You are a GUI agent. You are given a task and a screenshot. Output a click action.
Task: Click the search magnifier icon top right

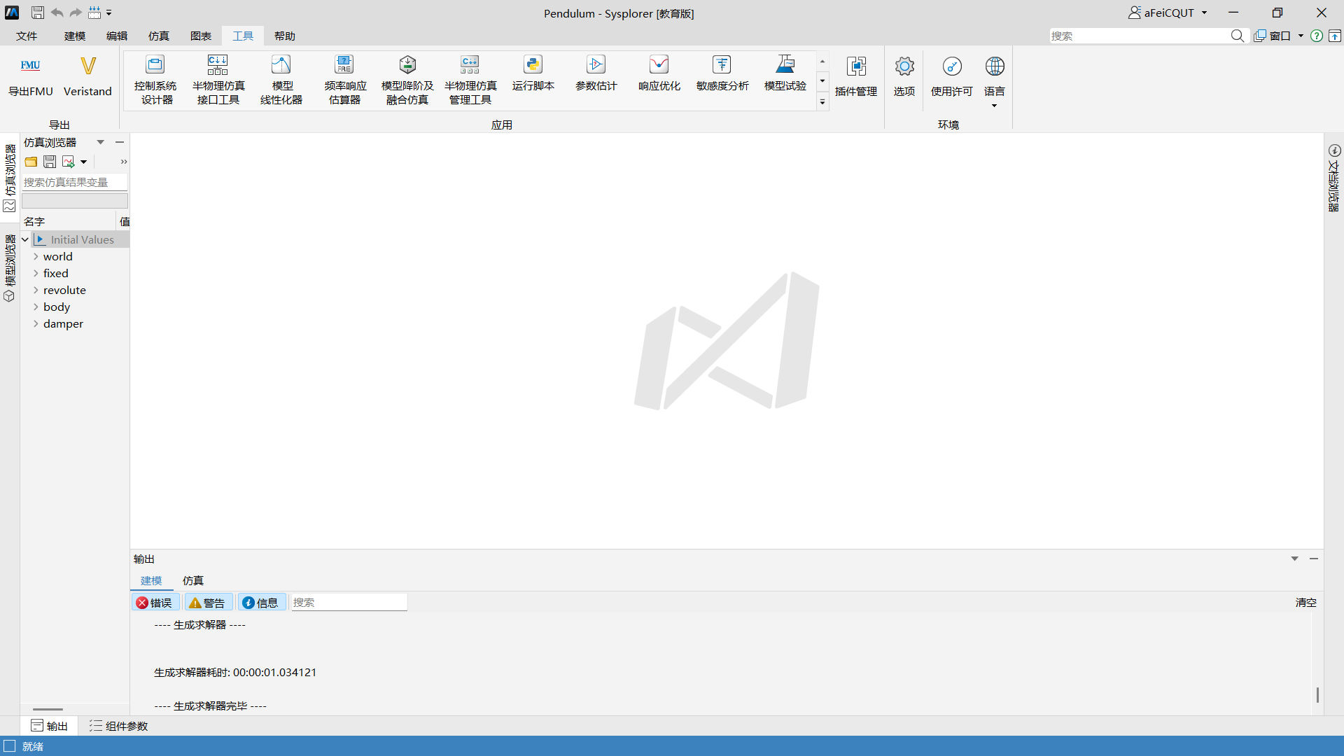[x=1238, y=36]
